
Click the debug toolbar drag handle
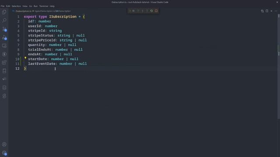(130, 11)
